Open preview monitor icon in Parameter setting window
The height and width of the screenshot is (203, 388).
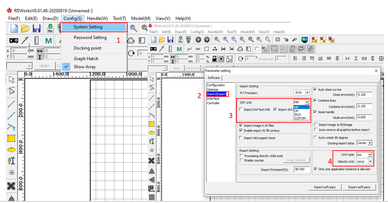point(304,40)
